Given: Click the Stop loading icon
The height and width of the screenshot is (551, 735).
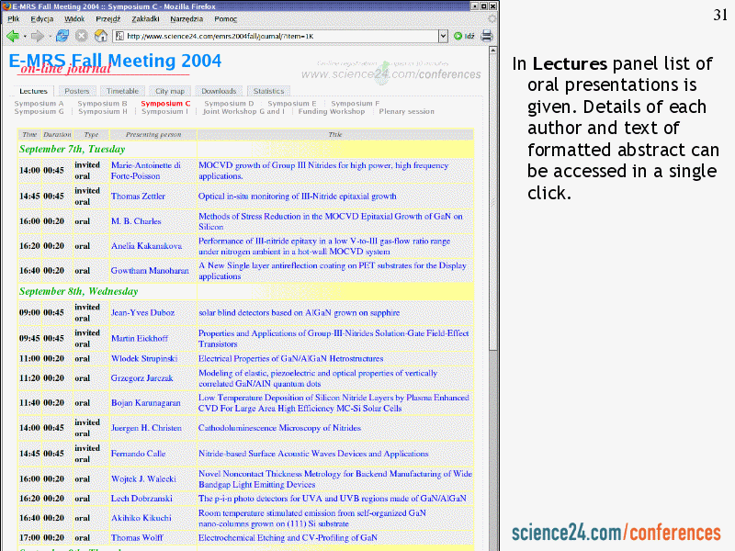Looking at the screenshot, I should click(81, 36).
